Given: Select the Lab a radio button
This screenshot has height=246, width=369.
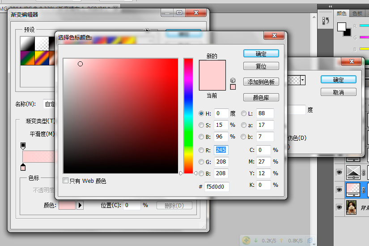Looking at the screenshot, I should 244,125.
